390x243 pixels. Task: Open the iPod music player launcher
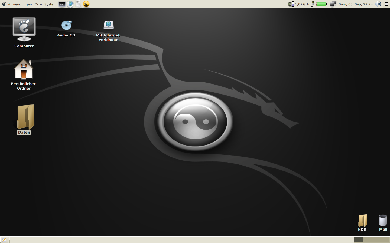78,4
